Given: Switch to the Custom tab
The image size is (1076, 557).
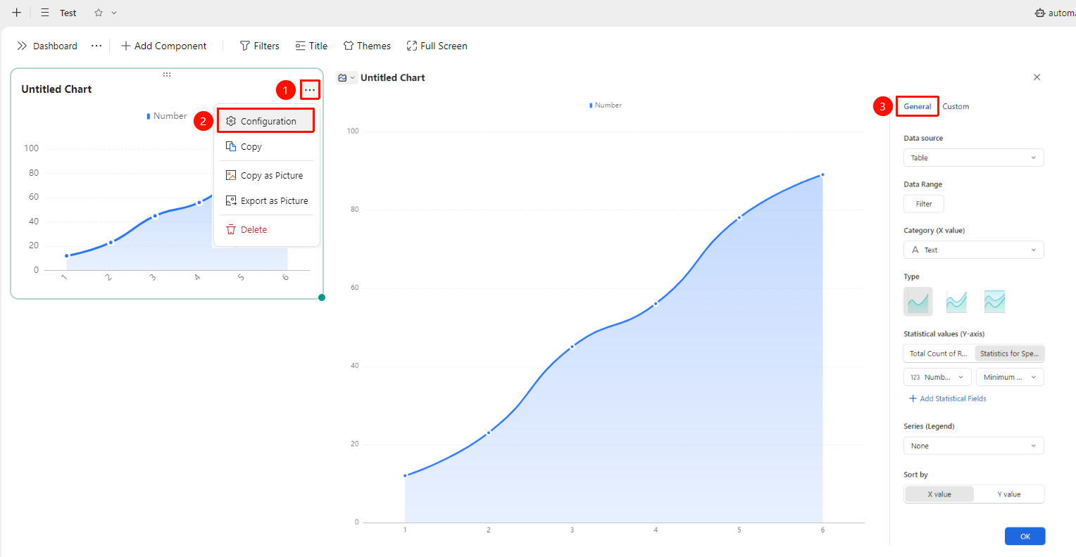Looking at the screenshot, I should (x=956, y=106).
